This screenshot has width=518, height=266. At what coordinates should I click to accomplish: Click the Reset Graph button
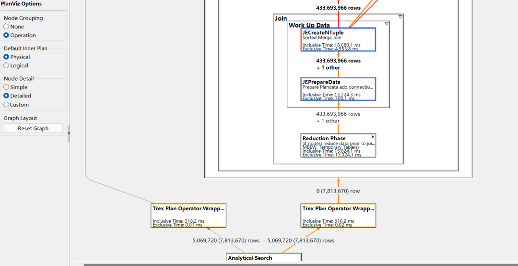pyautogui.click(x=33, y=128)
